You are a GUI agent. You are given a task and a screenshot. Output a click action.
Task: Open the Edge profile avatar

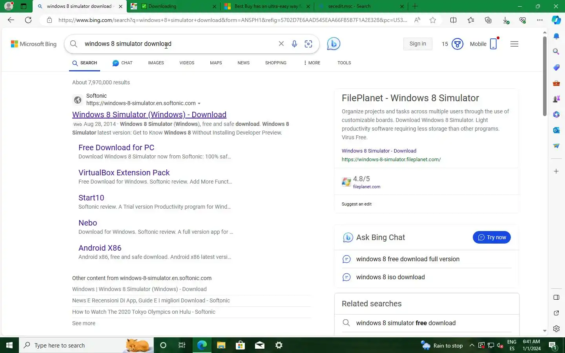(9, 6)
